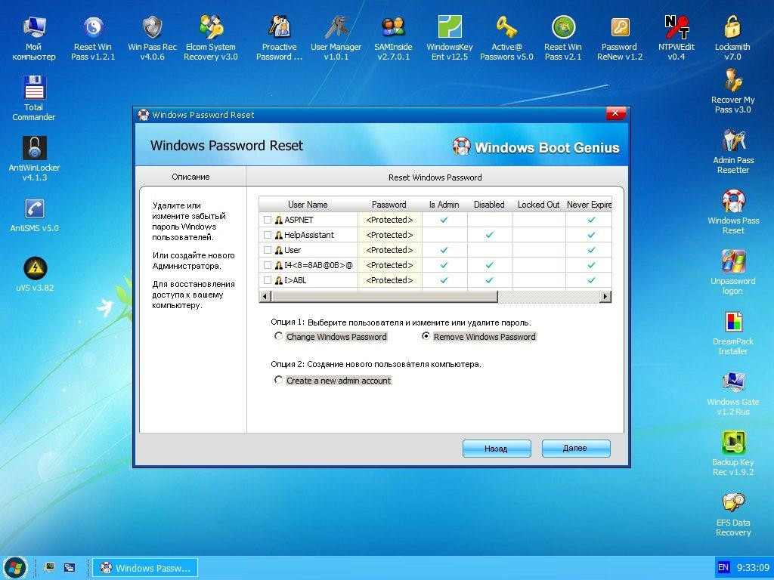This screenshot has height=580, width=774.
Task: Open the Elcom System Recovery v3.0 icon
Action: pyautogui.click(x=211, y=38)
